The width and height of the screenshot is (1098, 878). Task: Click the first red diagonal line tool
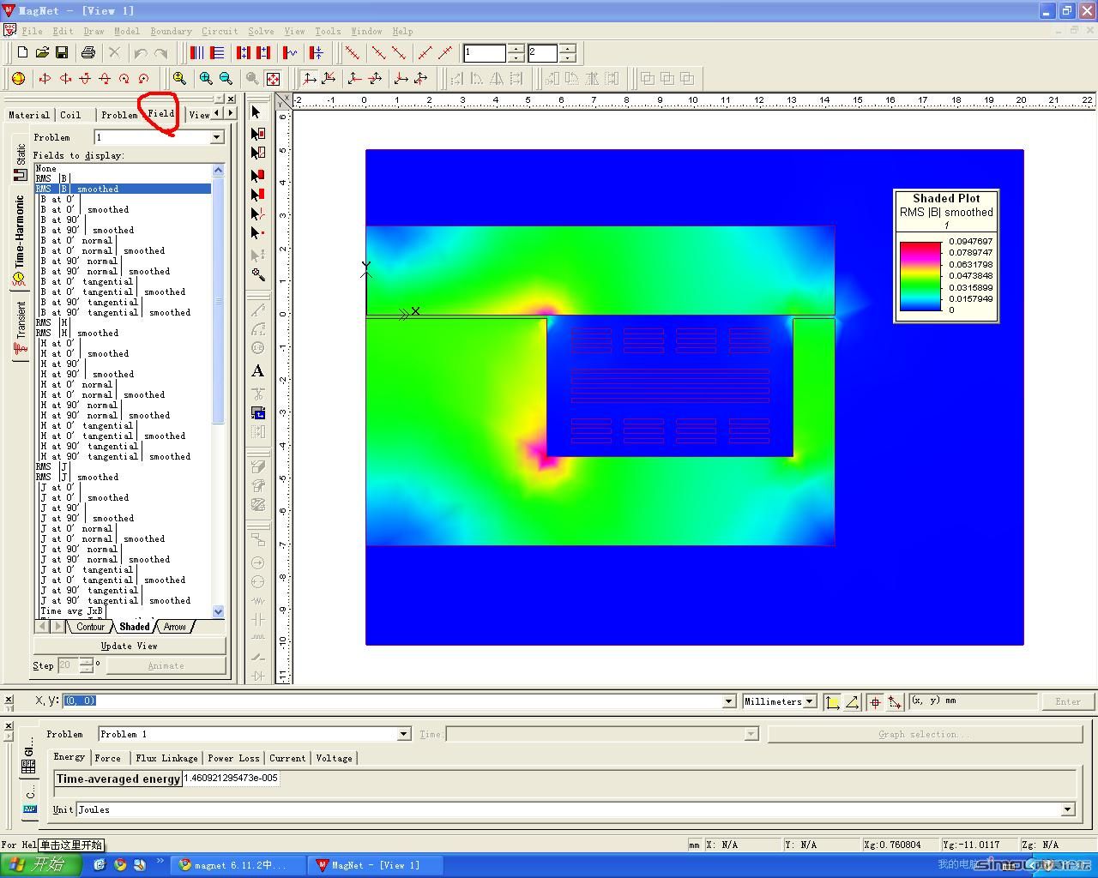click(352, 53)
